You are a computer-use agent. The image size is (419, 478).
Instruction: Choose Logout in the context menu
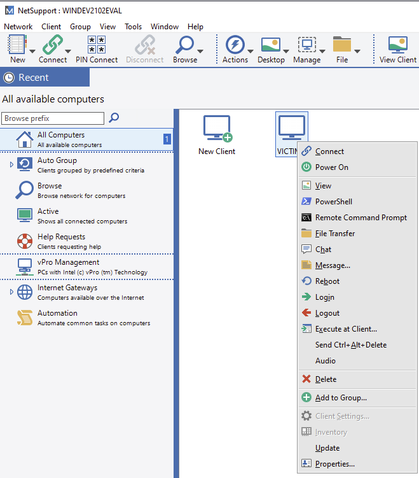pyautogui.click(x=357, y=313)
